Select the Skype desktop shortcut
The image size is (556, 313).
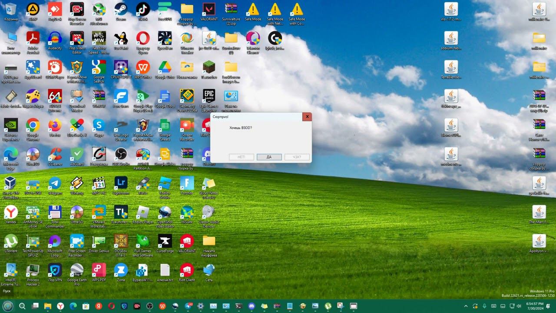coord(99,128)
